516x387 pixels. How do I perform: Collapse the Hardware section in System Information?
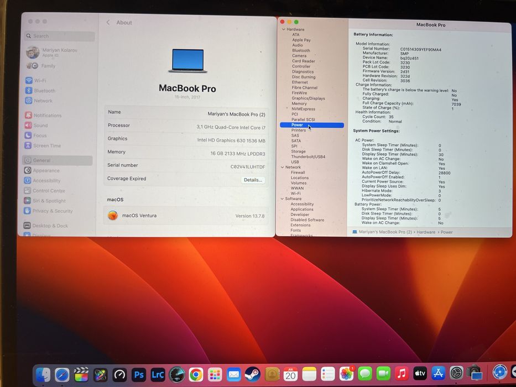pos(283,29)
